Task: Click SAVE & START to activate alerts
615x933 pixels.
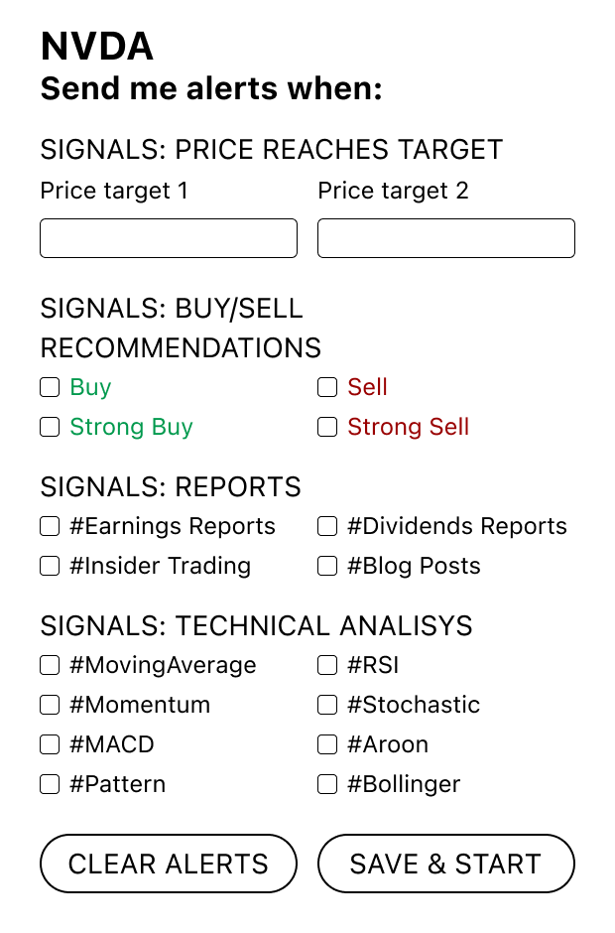Action: [446, 864]
